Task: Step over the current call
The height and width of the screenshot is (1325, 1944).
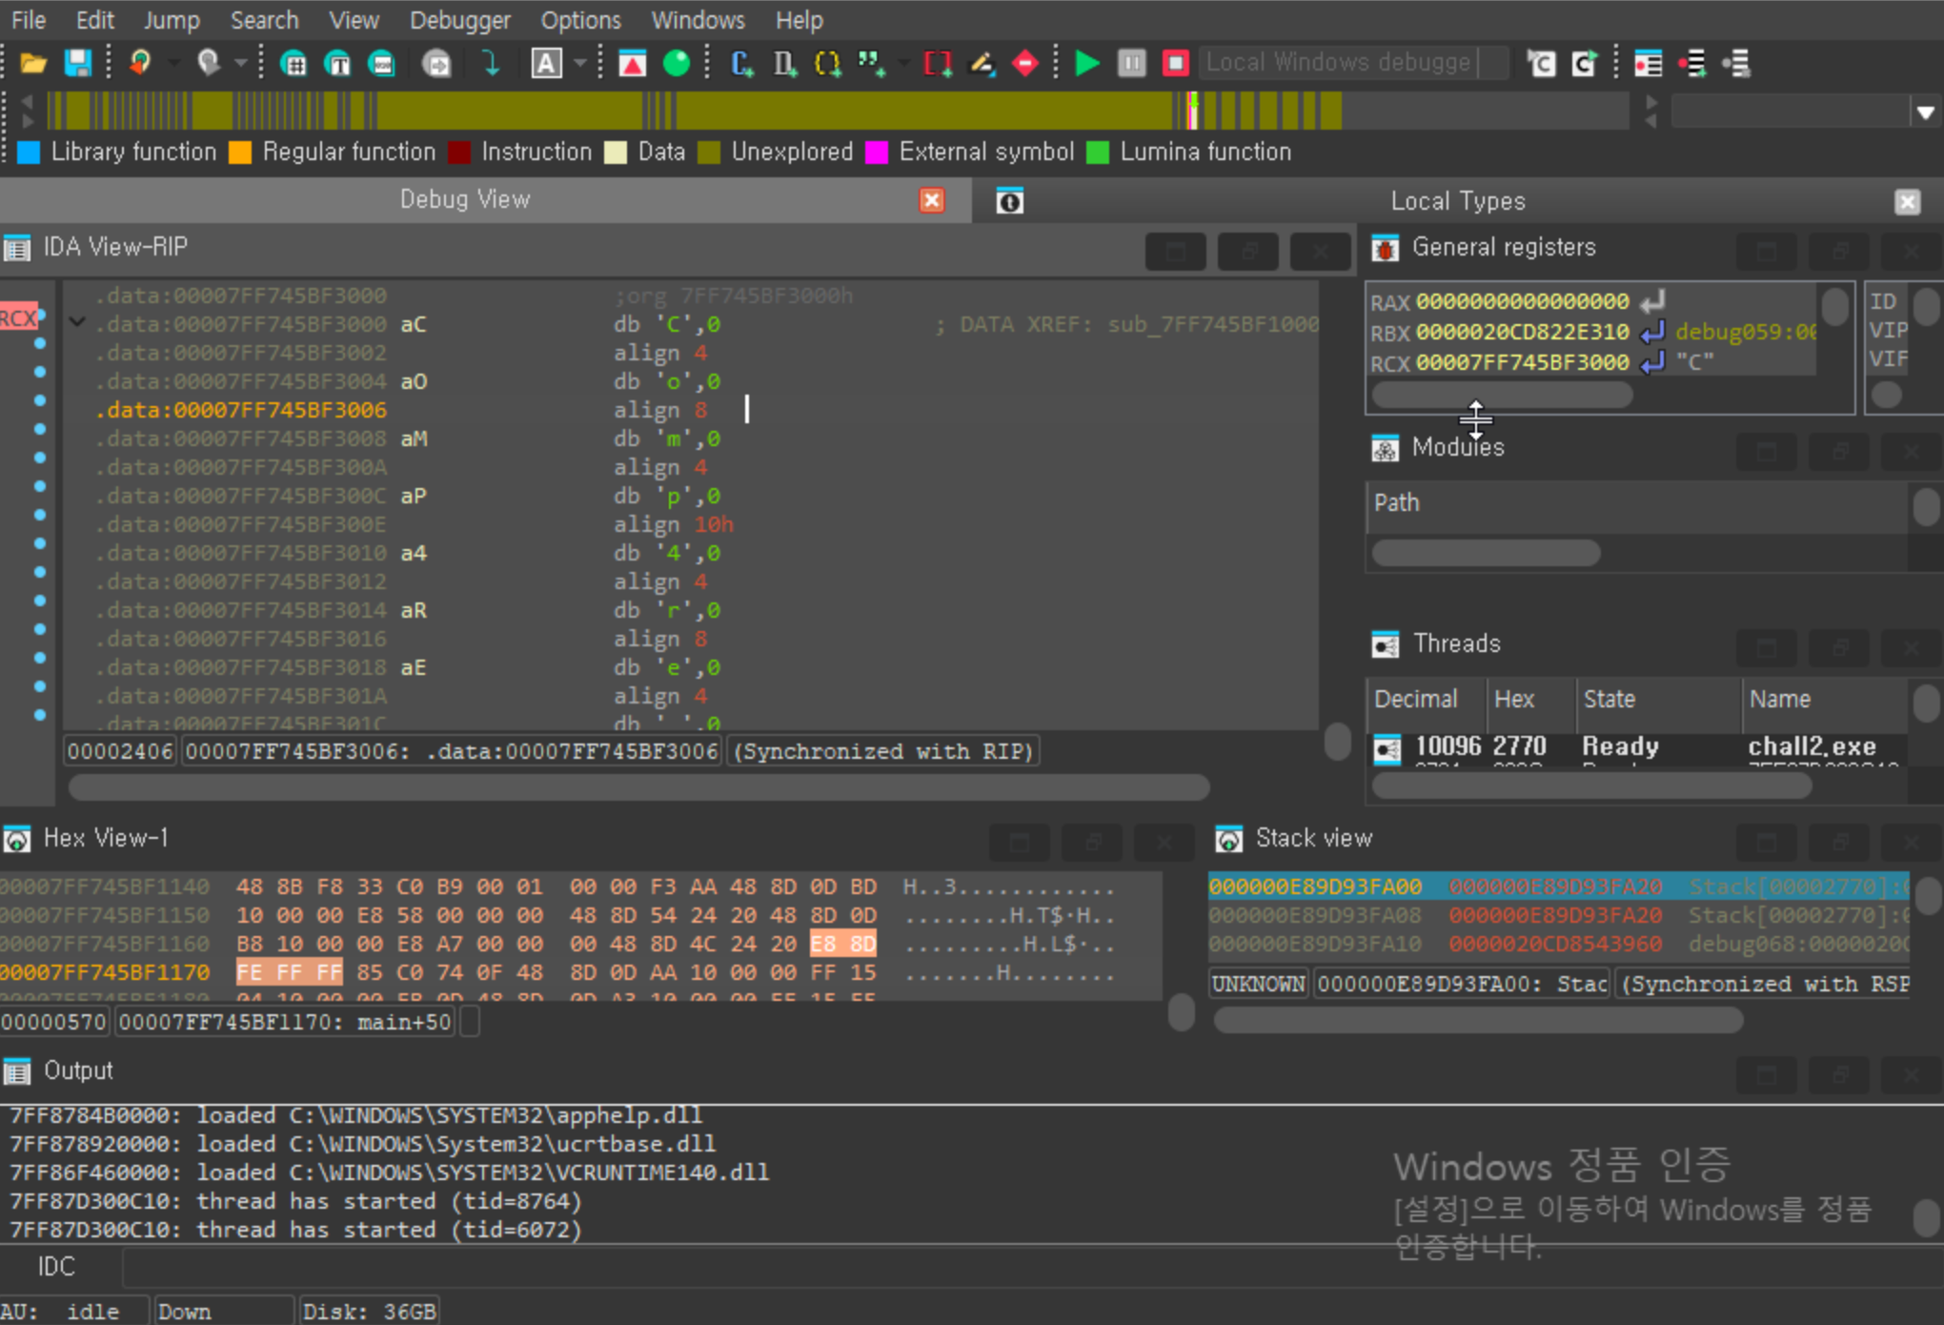Action: pos(1584,63)
